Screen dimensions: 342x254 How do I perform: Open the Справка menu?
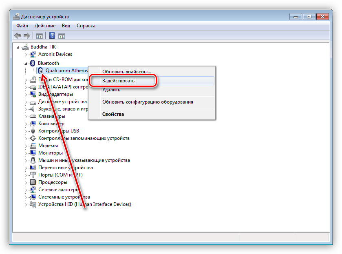click(x=86, y=26)
